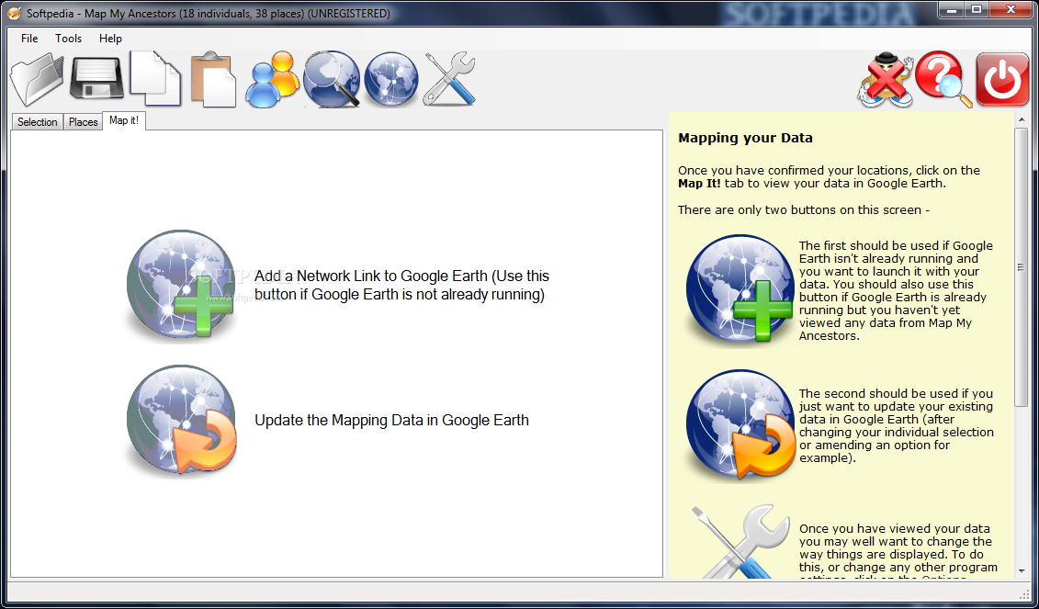This screenshot has width=1039, height=609.
Task: Click 'Add a Network Link to Google Earth' label
Action: pyautogui.click(x=401, y=285)
